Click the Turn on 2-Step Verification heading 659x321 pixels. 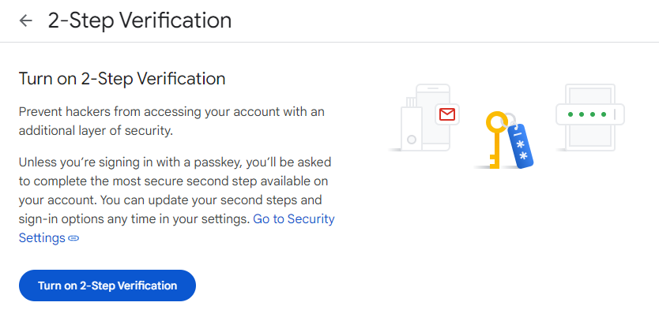tap(122, 79)
